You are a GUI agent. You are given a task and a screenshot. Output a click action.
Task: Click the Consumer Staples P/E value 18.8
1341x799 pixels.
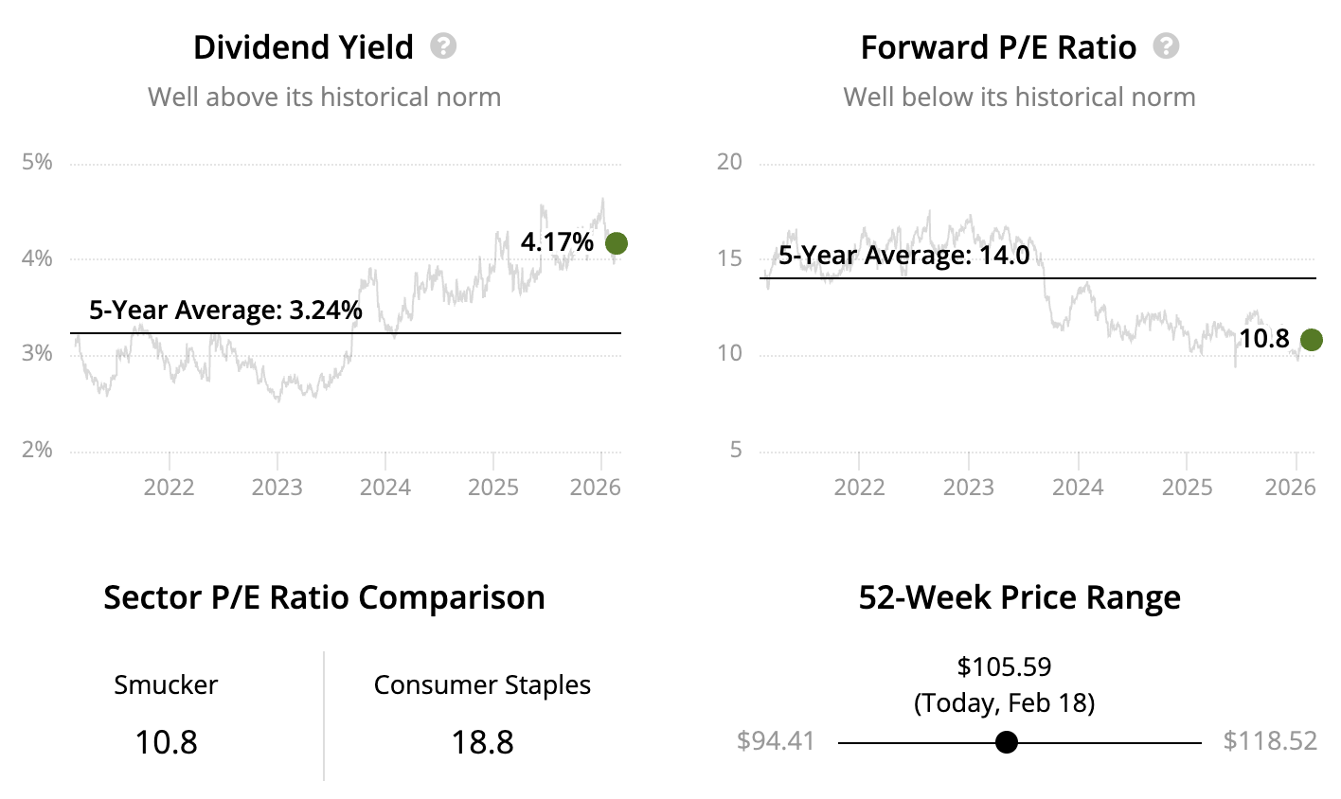[482, 742]
